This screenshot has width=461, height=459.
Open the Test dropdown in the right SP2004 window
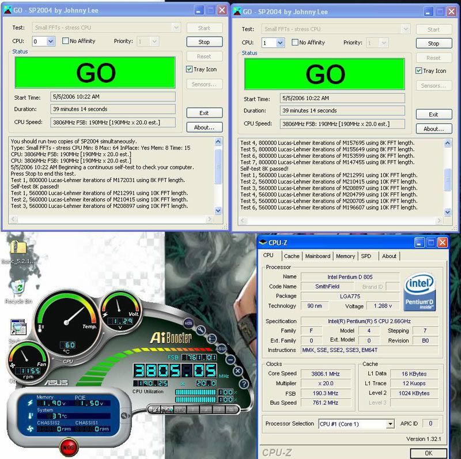click(406, 29)
